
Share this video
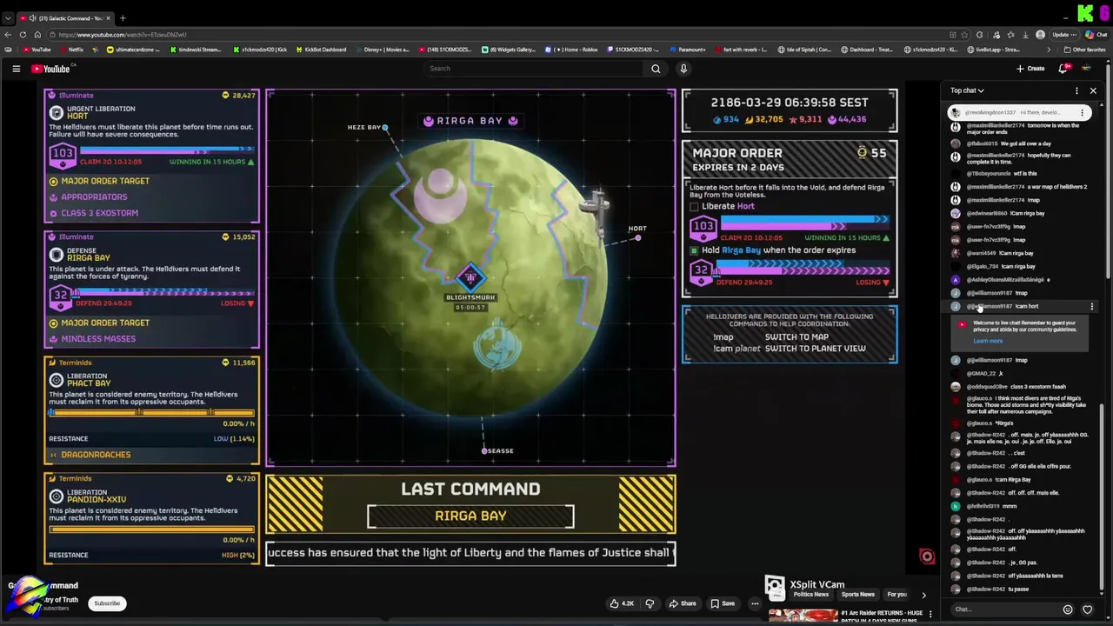click(682, 603)
